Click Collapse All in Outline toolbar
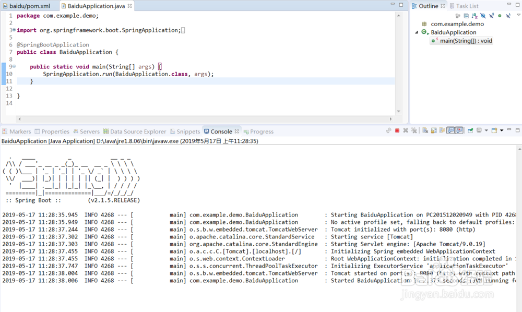The width and height of the screenshot is (522, 312). 466,16
